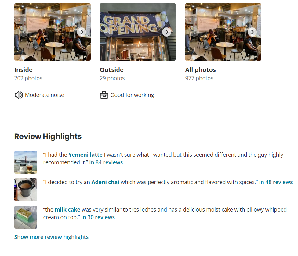Open the green milk cake thumbnail
298x256 pixels.
click(26, 217)
